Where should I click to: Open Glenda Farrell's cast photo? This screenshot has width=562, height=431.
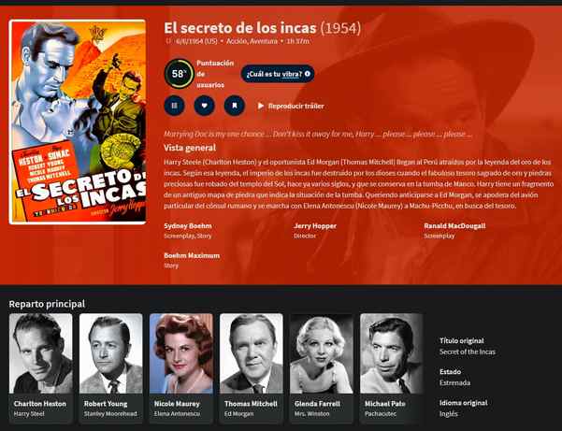pos(322,353)
